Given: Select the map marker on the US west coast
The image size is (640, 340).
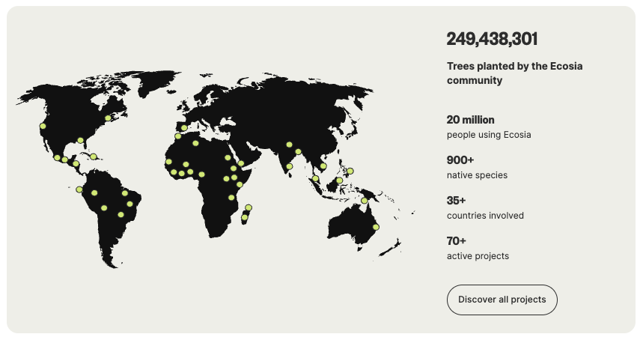Looking at the screenshot, I should [43, 126].
